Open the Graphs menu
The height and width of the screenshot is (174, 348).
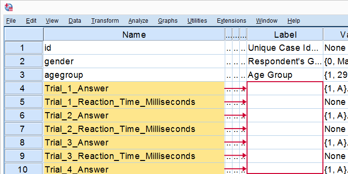pos(168,21)
